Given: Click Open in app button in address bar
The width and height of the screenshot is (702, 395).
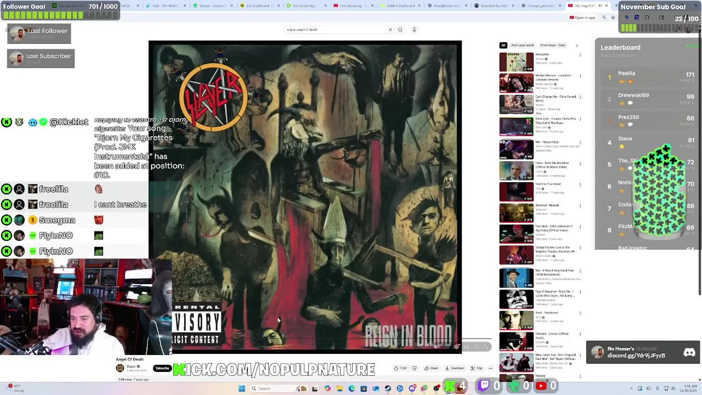Looking at the screenshot, I should [582, 18].
